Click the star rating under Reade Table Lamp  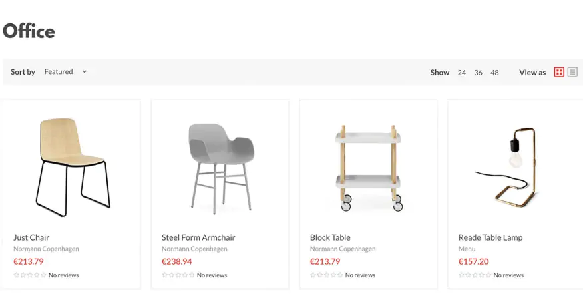tap(475, 275)
